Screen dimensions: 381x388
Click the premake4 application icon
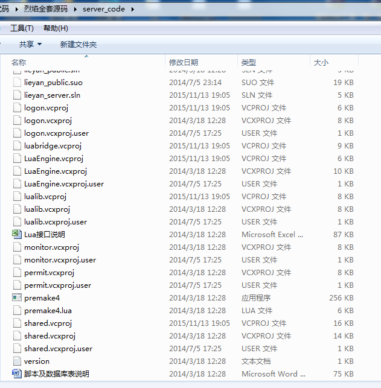[17, 297]
